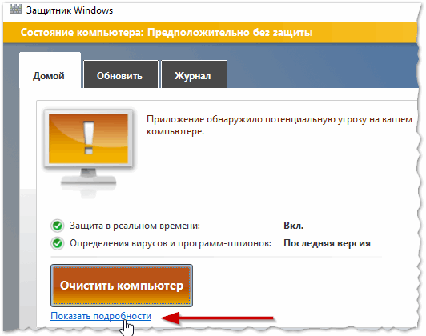Image resolution: width=426 pixels, height=336 pixels.
Task: Click the Определения вирусов и программ-шпионов label
Action: click(x=171, y=243)
